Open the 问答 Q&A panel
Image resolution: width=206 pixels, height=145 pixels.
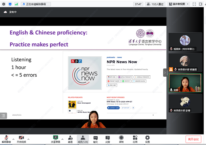[x=108, y=138]
